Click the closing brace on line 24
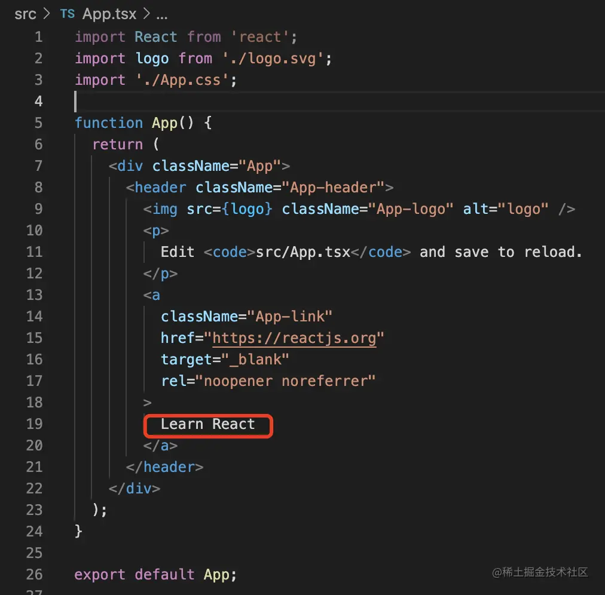This screenshot has height=595, width=605. pos(78,531)
